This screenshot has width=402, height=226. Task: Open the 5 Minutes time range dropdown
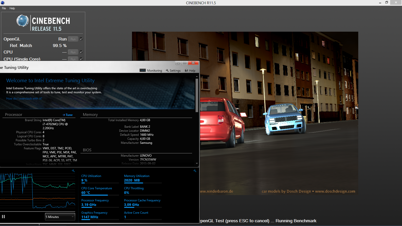click(x=60, y=217)
